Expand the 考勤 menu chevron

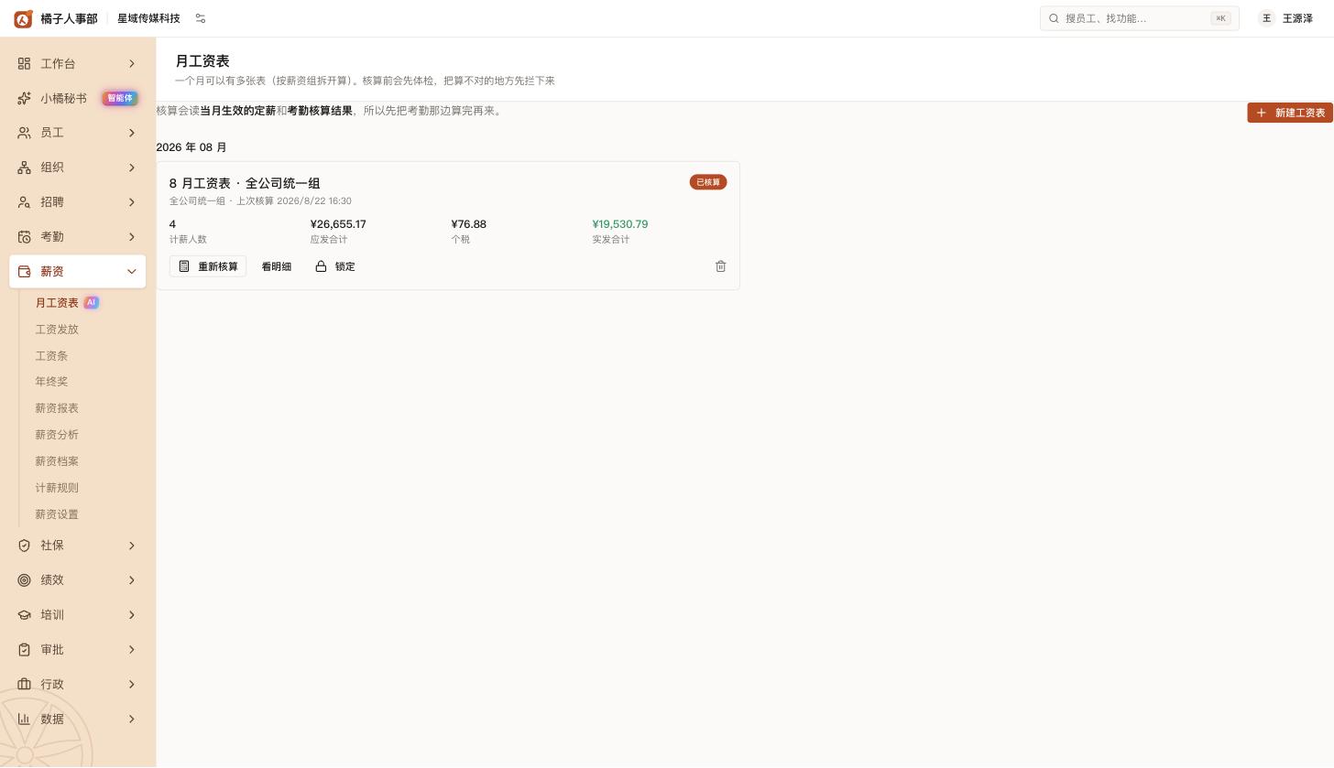pos(131,237)
